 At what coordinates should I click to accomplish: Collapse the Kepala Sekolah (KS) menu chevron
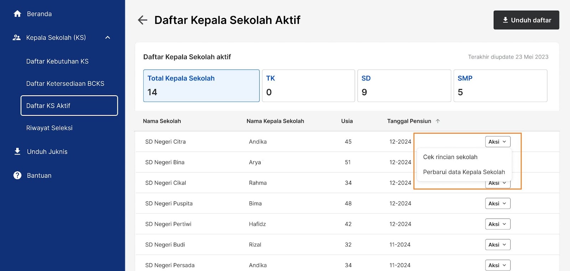pyautogui.click(x=108, y=37)
